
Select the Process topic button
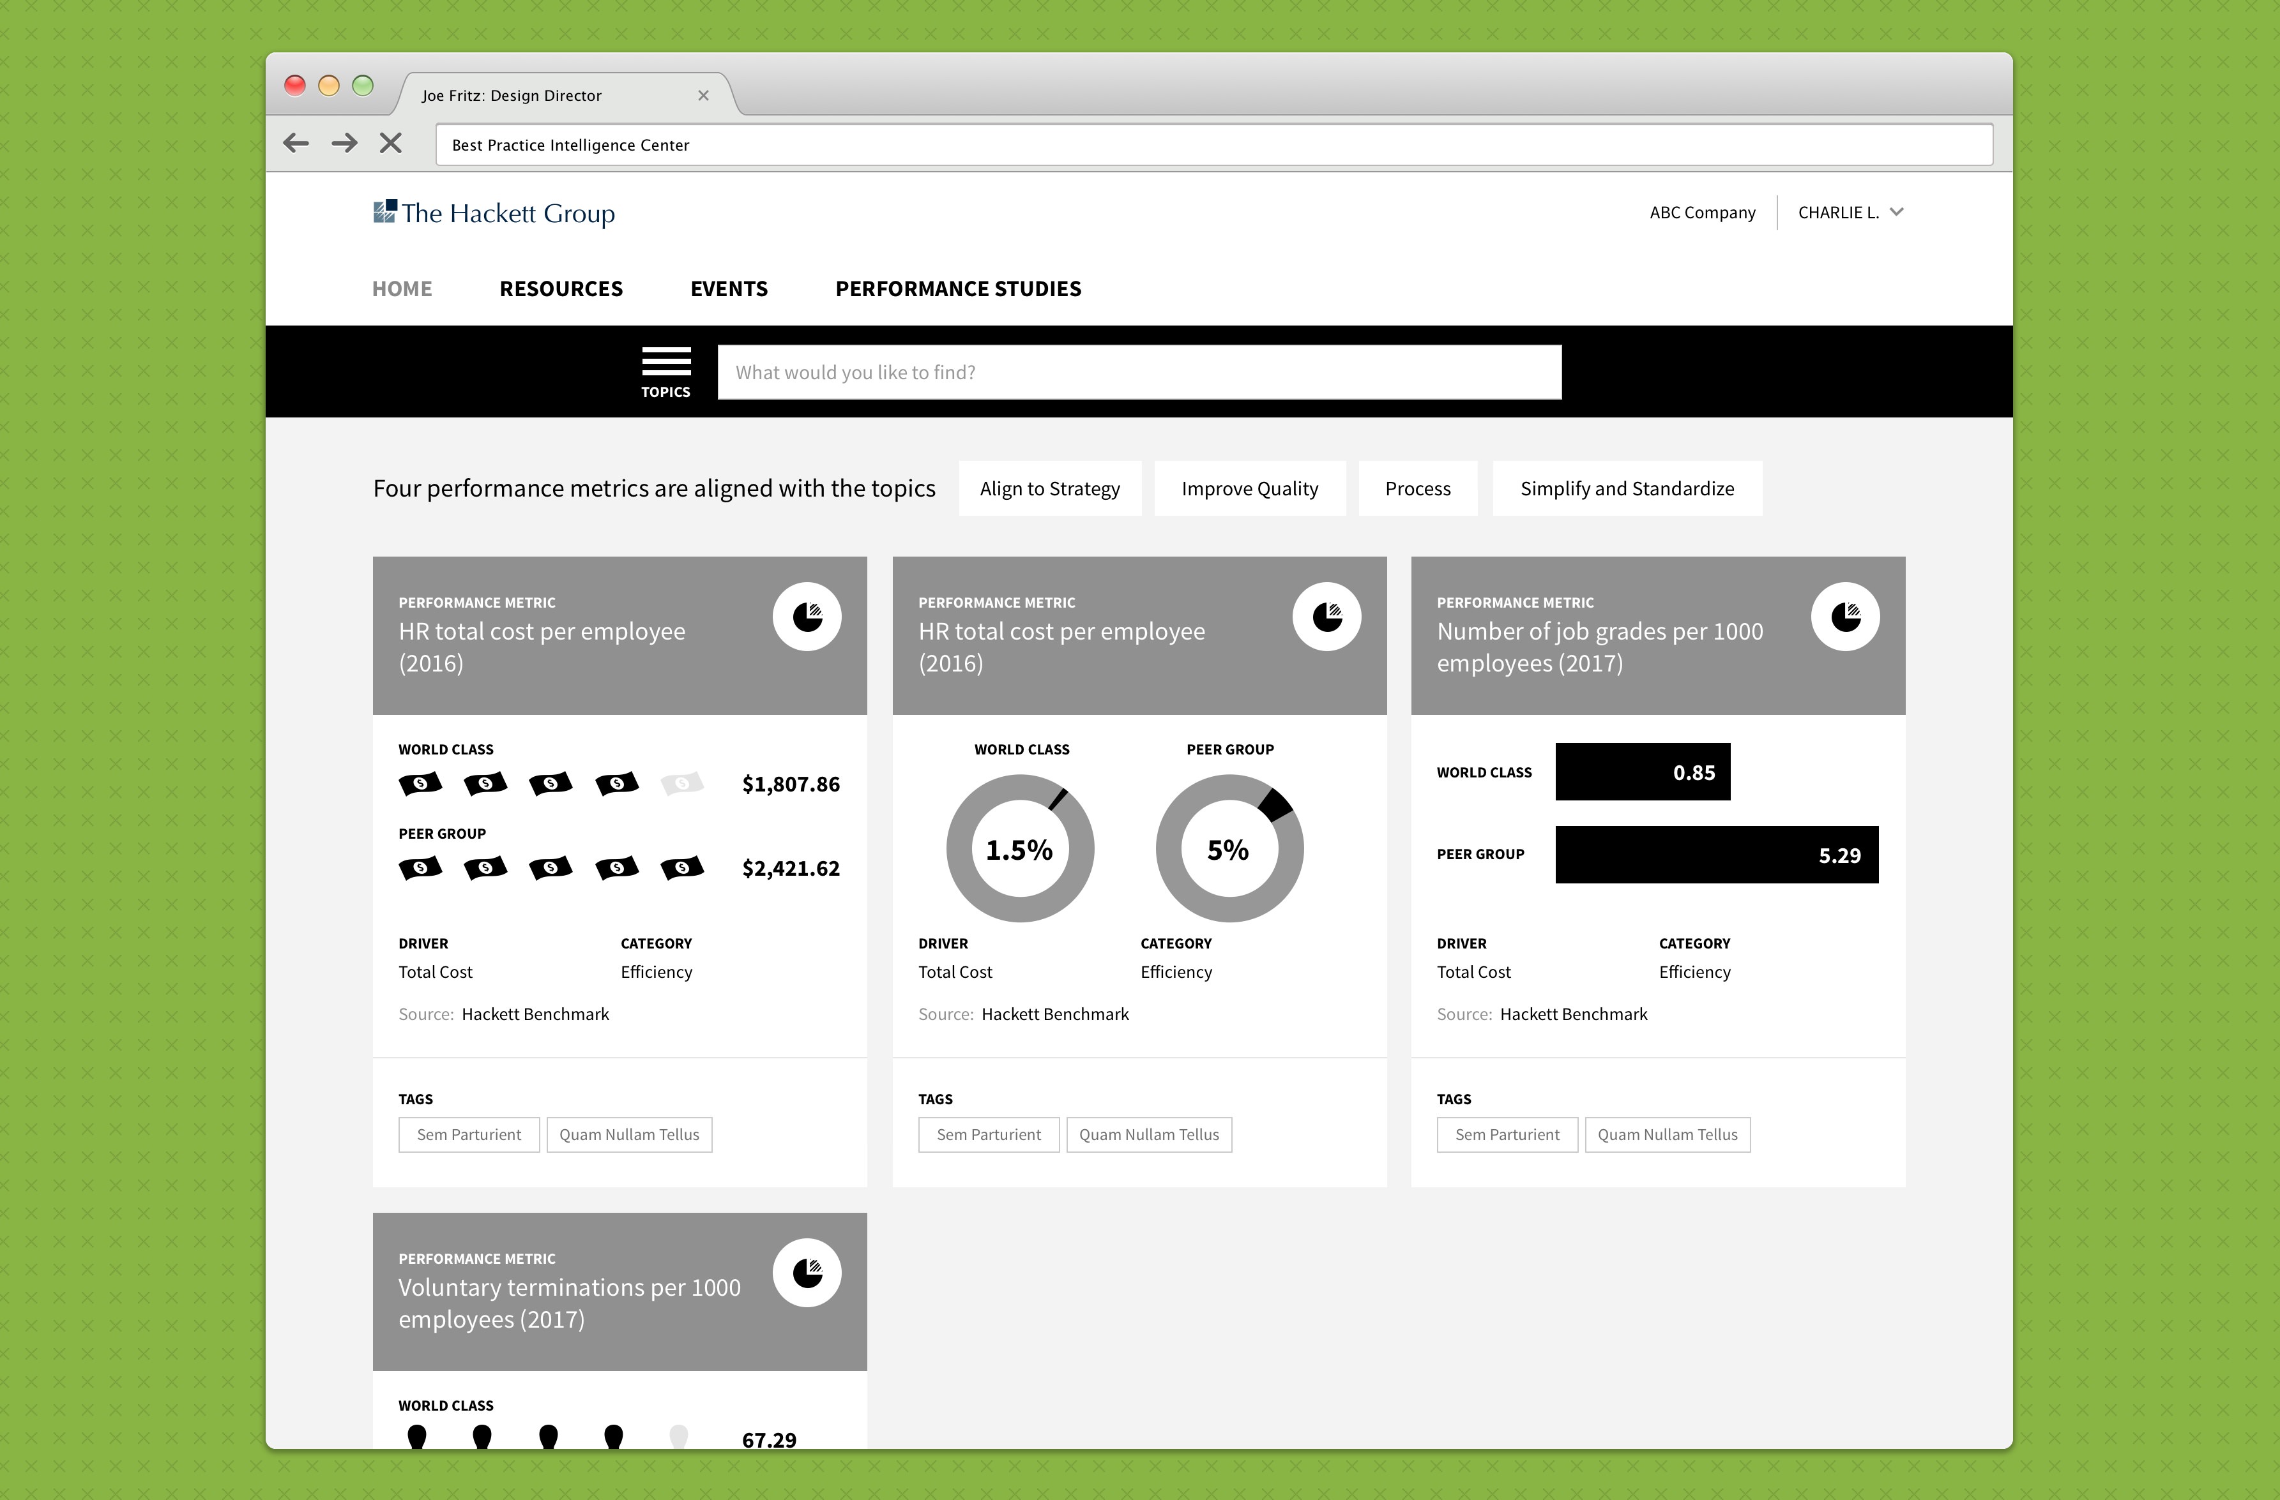1418,488
